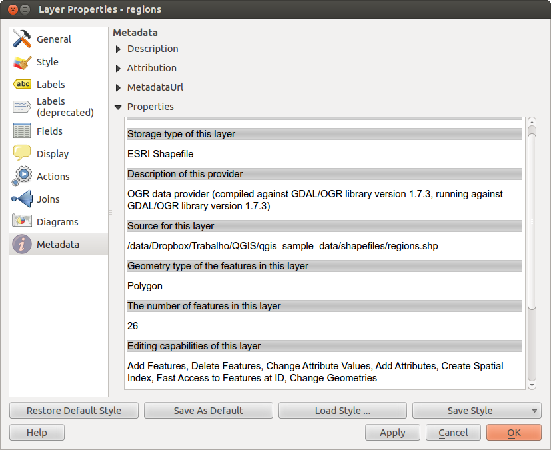Select the Display speech bubble icon

22,154
